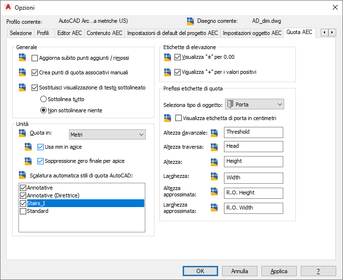Image resolution: width=343 pixels, height=280 pixels.
Task: Open Seleziona tipo di oggetto dropdown (Porta)
Action: [x=255, y=104]
